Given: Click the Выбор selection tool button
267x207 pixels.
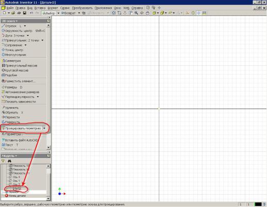Looking at the screenshot, I should [x=49, y=13].
